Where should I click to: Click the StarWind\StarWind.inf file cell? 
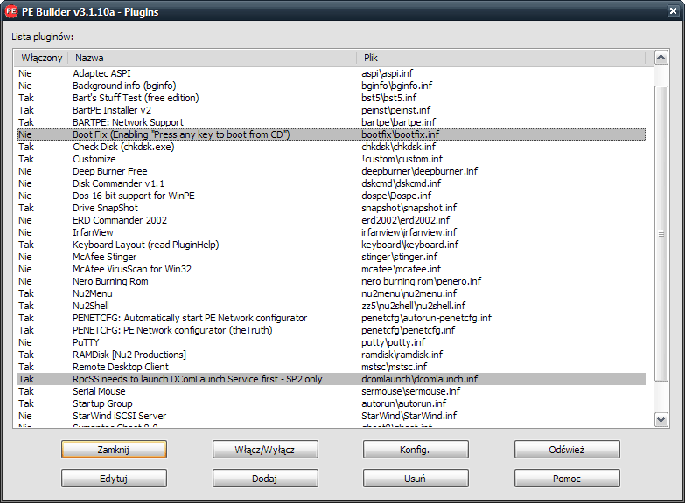pyautogui.click(x=409, y=416)
